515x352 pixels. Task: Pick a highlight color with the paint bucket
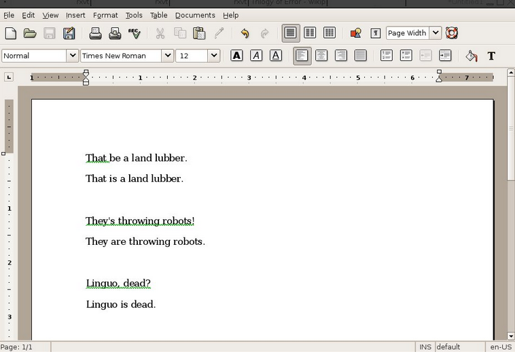pyautogui.click(x=472, y=56)
